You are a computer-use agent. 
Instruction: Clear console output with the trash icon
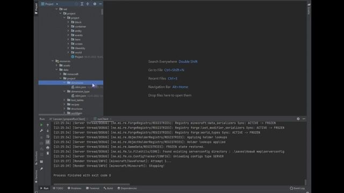pyautogui.click(x=48, y=153)
